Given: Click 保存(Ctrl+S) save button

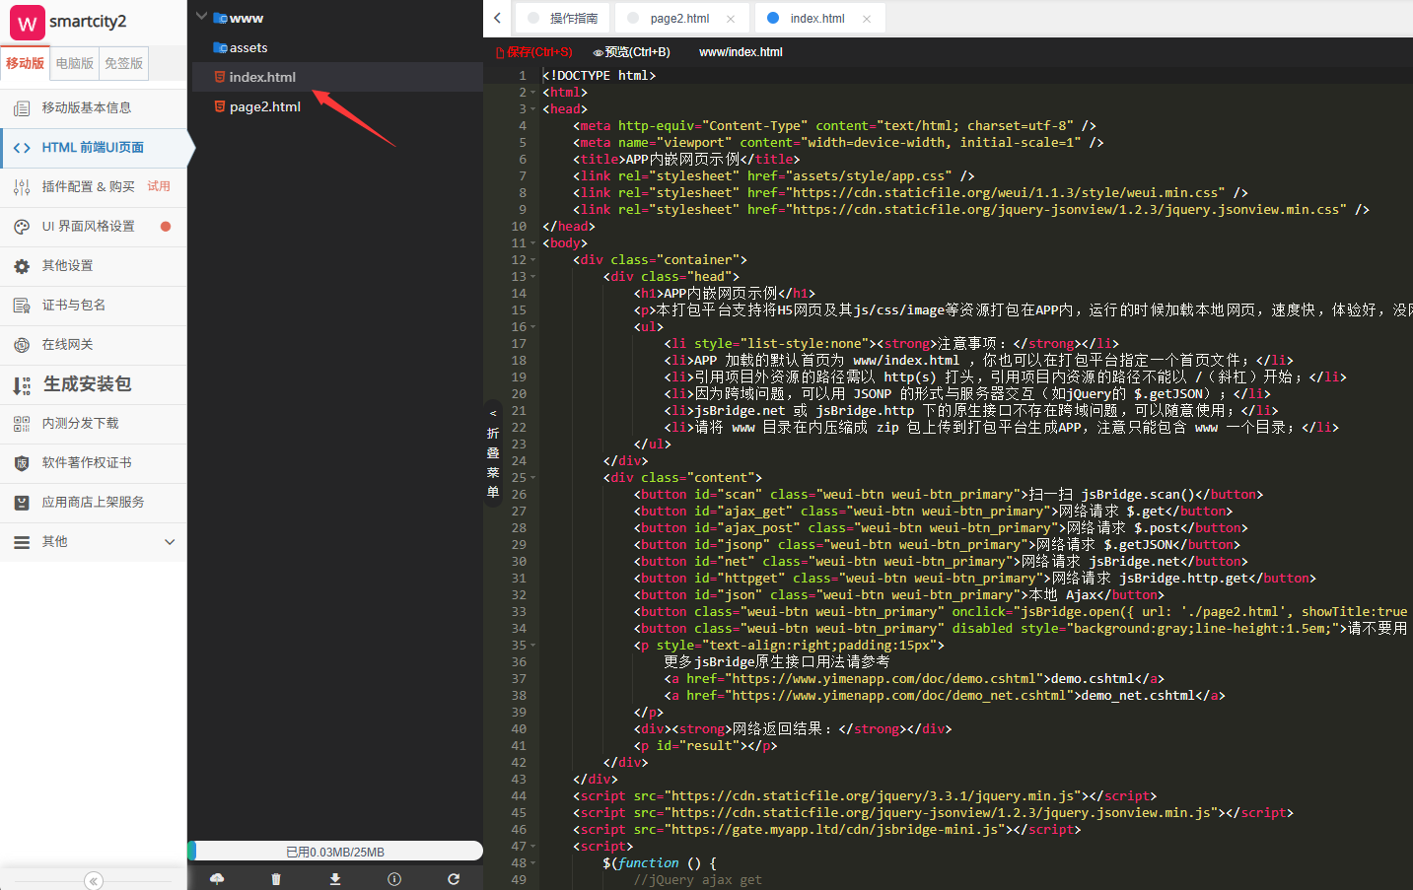Looking at the screenshot, I should [x=533, y=52].
